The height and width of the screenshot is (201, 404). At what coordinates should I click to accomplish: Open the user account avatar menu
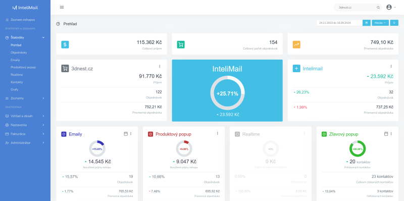[390, 7]
